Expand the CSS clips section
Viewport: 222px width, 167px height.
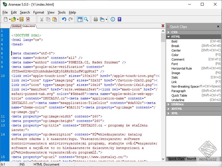pos(174,32)
